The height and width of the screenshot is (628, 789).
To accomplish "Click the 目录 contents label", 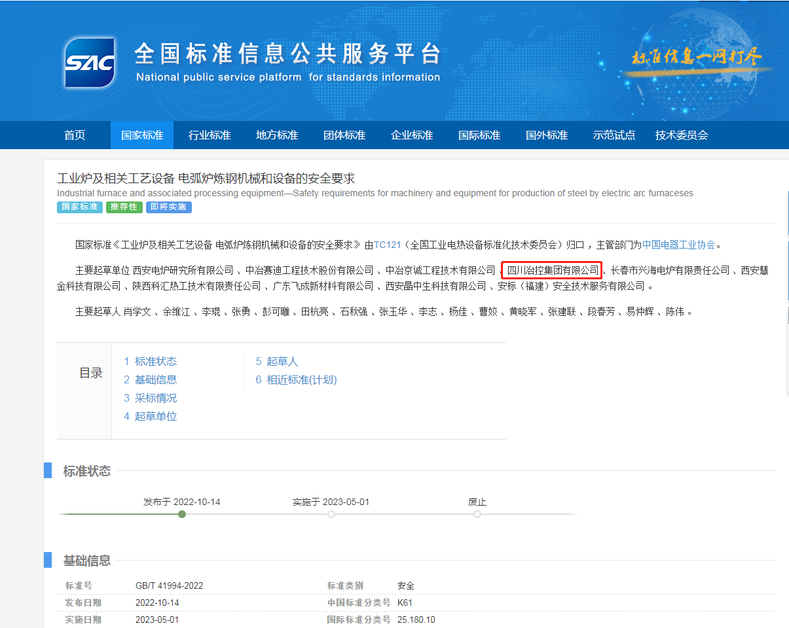I will pos(91,373).
